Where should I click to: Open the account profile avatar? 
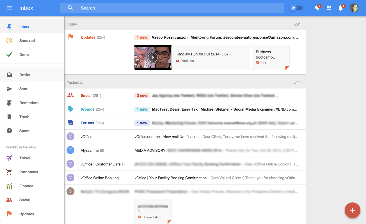point(354,8)
